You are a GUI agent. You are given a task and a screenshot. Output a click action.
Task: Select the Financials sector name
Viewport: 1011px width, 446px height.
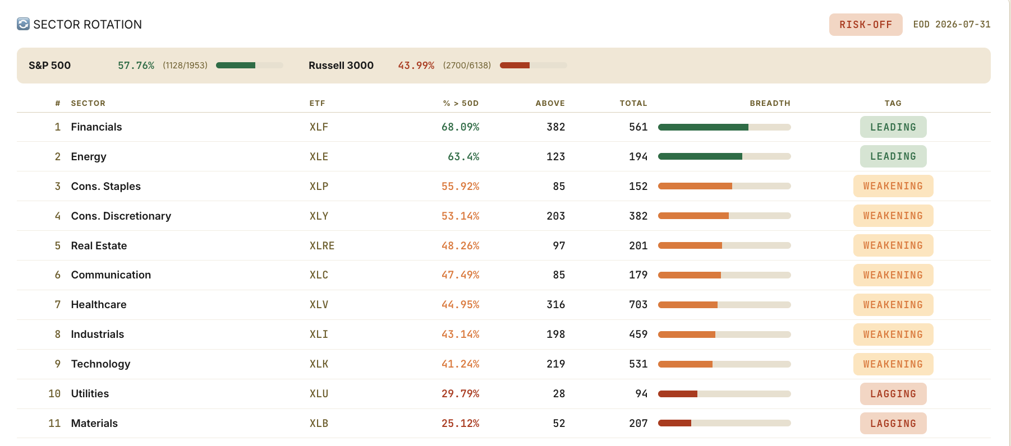pos(96,127)
